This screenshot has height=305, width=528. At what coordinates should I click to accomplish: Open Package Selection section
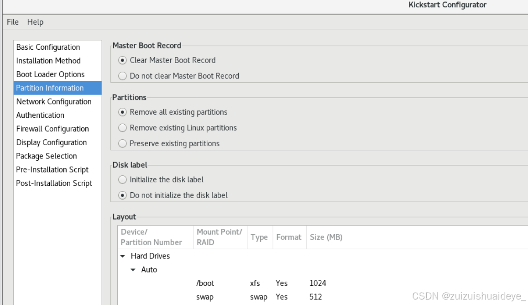tap(58, 156)
